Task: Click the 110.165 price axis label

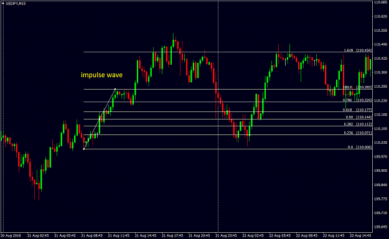Action: [x=380, y=115]
